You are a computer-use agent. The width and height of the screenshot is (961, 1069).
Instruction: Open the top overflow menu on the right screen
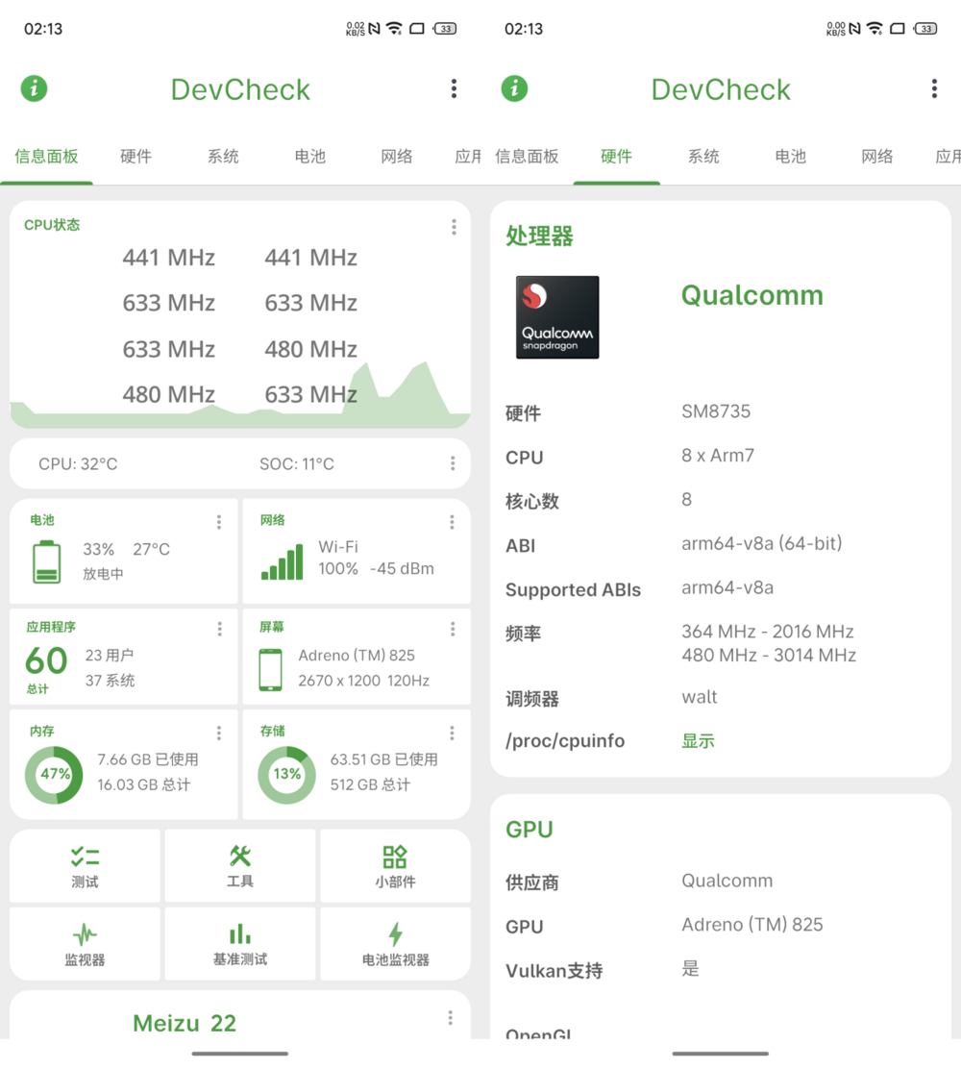pos(934,88)
